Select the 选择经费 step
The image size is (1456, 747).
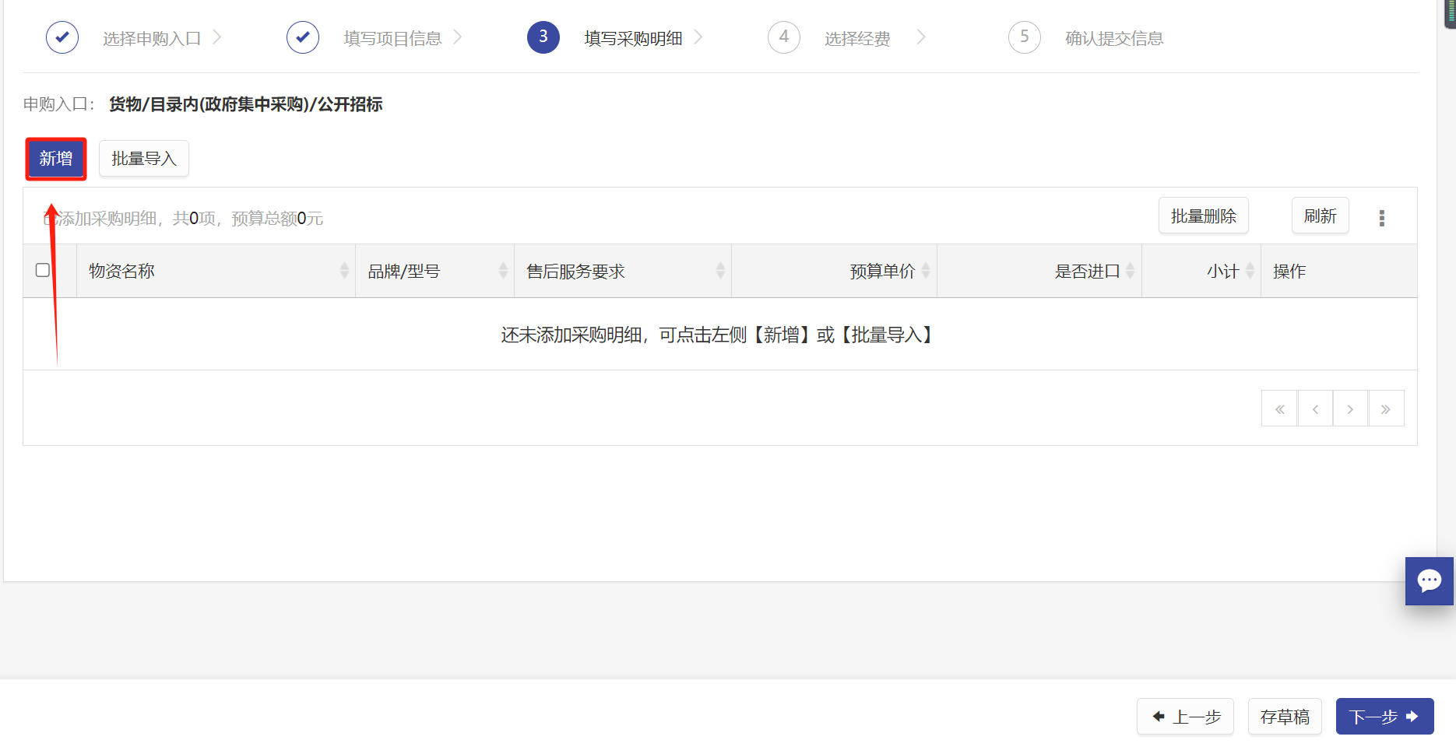point(856,38)
